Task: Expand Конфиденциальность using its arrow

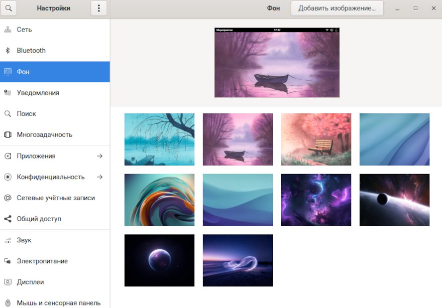Action: 99,177
